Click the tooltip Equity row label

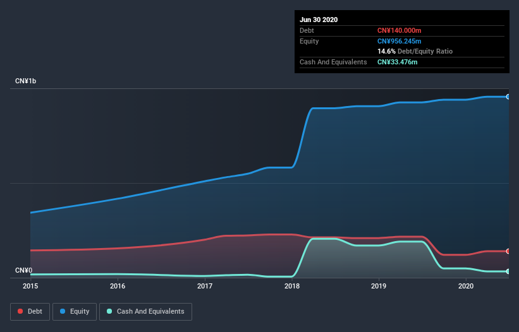tap(309, 41)
